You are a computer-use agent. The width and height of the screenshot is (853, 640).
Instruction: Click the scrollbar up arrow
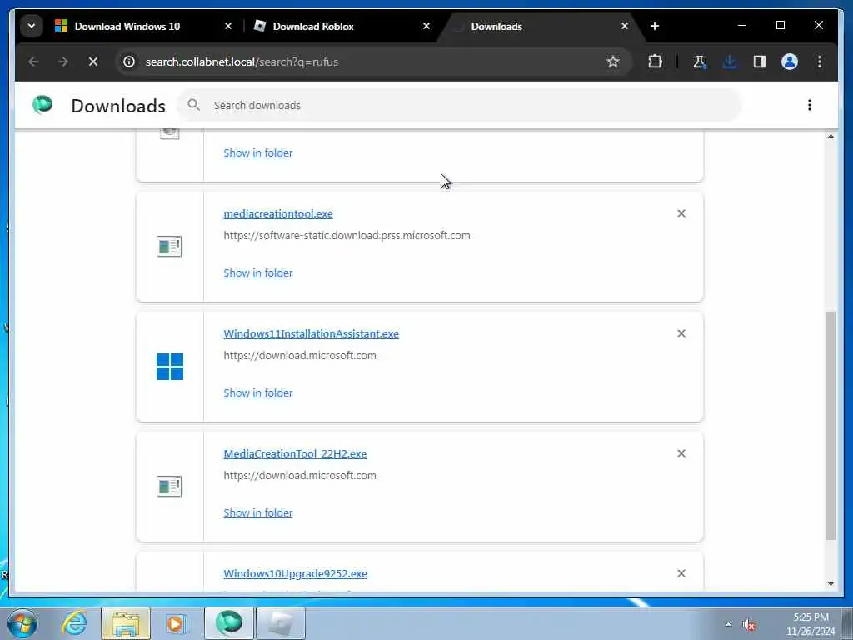tap(831, 136)
